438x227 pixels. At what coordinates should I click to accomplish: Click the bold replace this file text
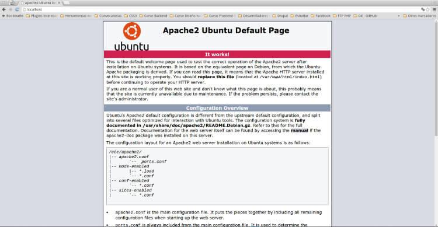coord(215,77)
